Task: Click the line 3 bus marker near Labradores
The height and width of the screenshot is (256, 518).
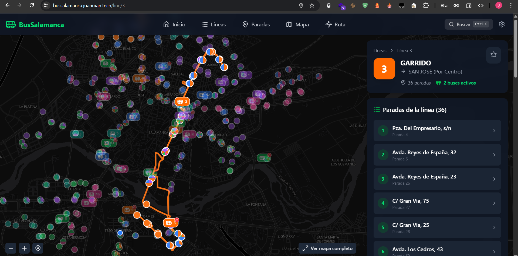Action: [x=182, y=102]
